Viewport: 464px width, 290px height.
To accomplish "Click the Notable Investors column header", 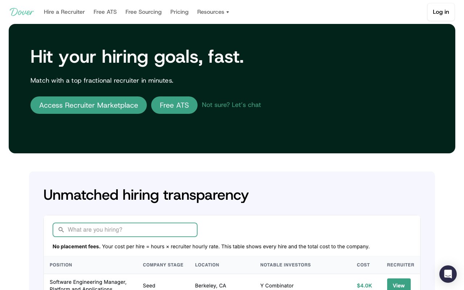I will click(x=285, y=265).
